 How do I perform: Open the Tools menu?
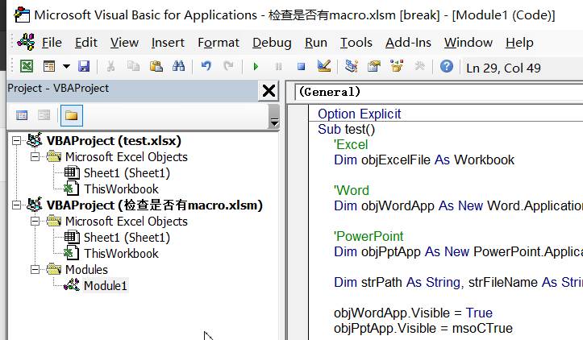point(356,43)
